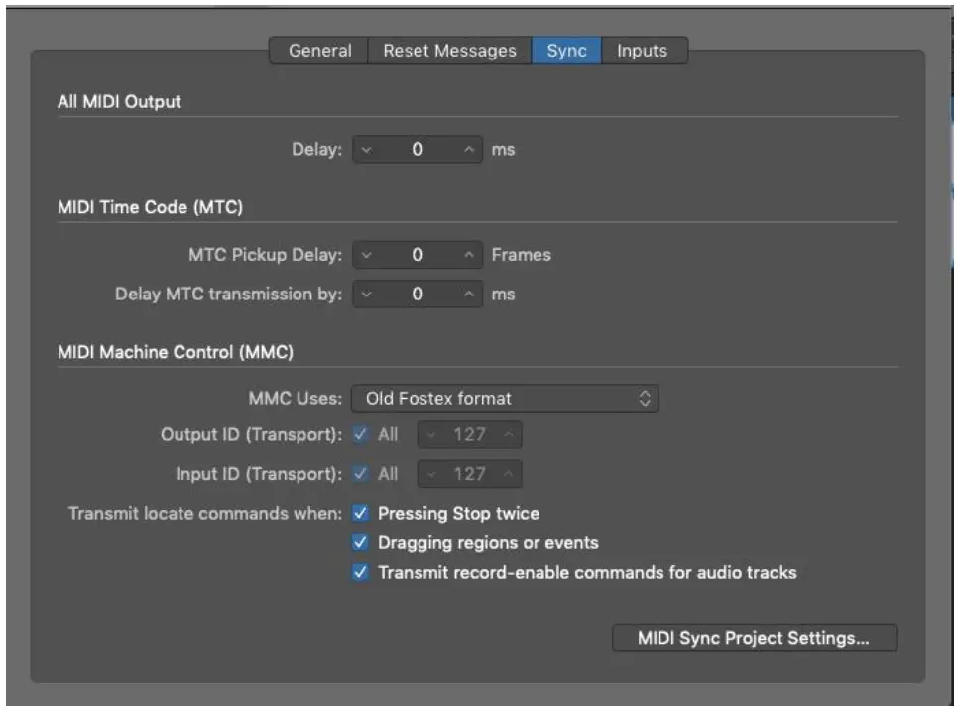Toggle the Pressing Stop twice checkbox
Image resolution: width=958 pixels, height=709 pixels.
pos(361,514)
